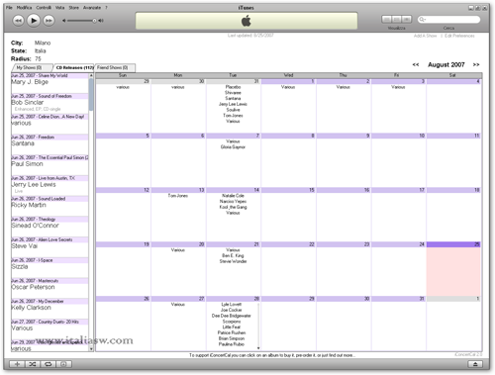The image size is (495, 375).
Task: Open the ? help menu
Action: [x=106, y=7]
